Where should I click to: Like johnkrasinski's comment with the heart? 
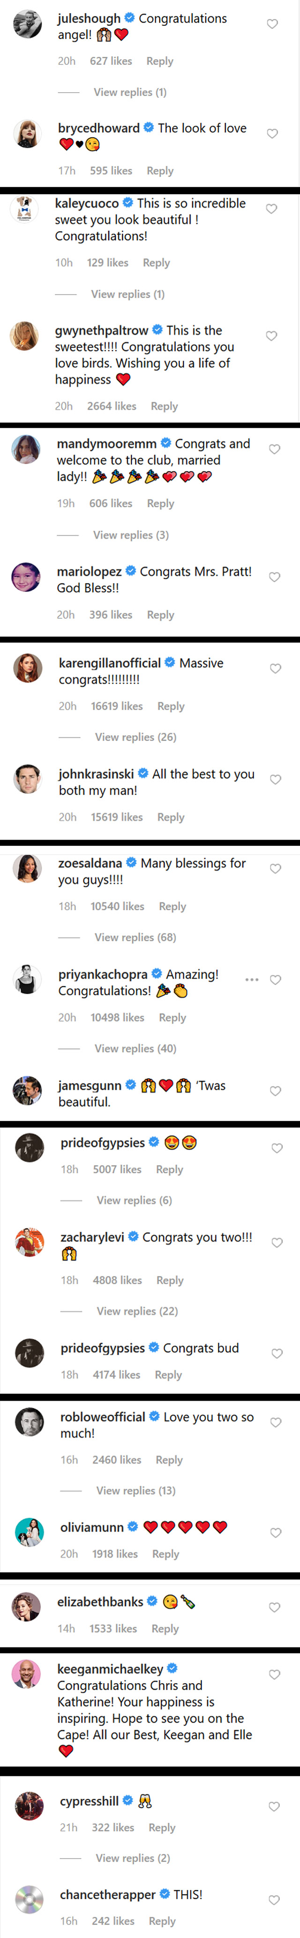click(x=275, y=780)
